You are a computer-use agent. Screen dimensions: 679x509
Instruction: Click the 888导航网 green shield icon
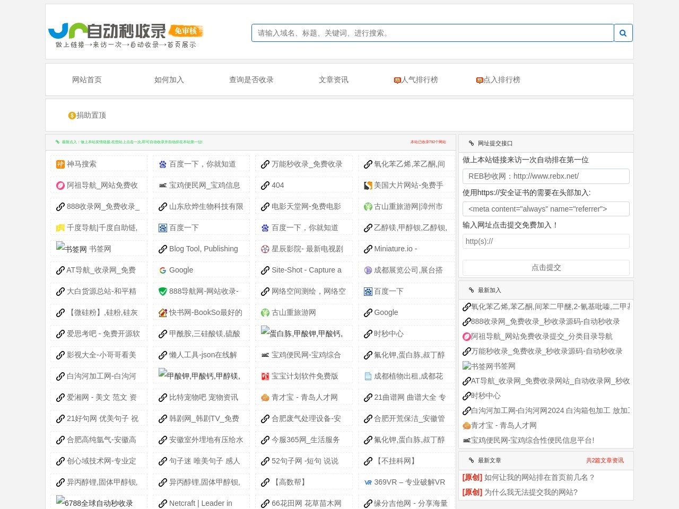click(x=163, y=292)
